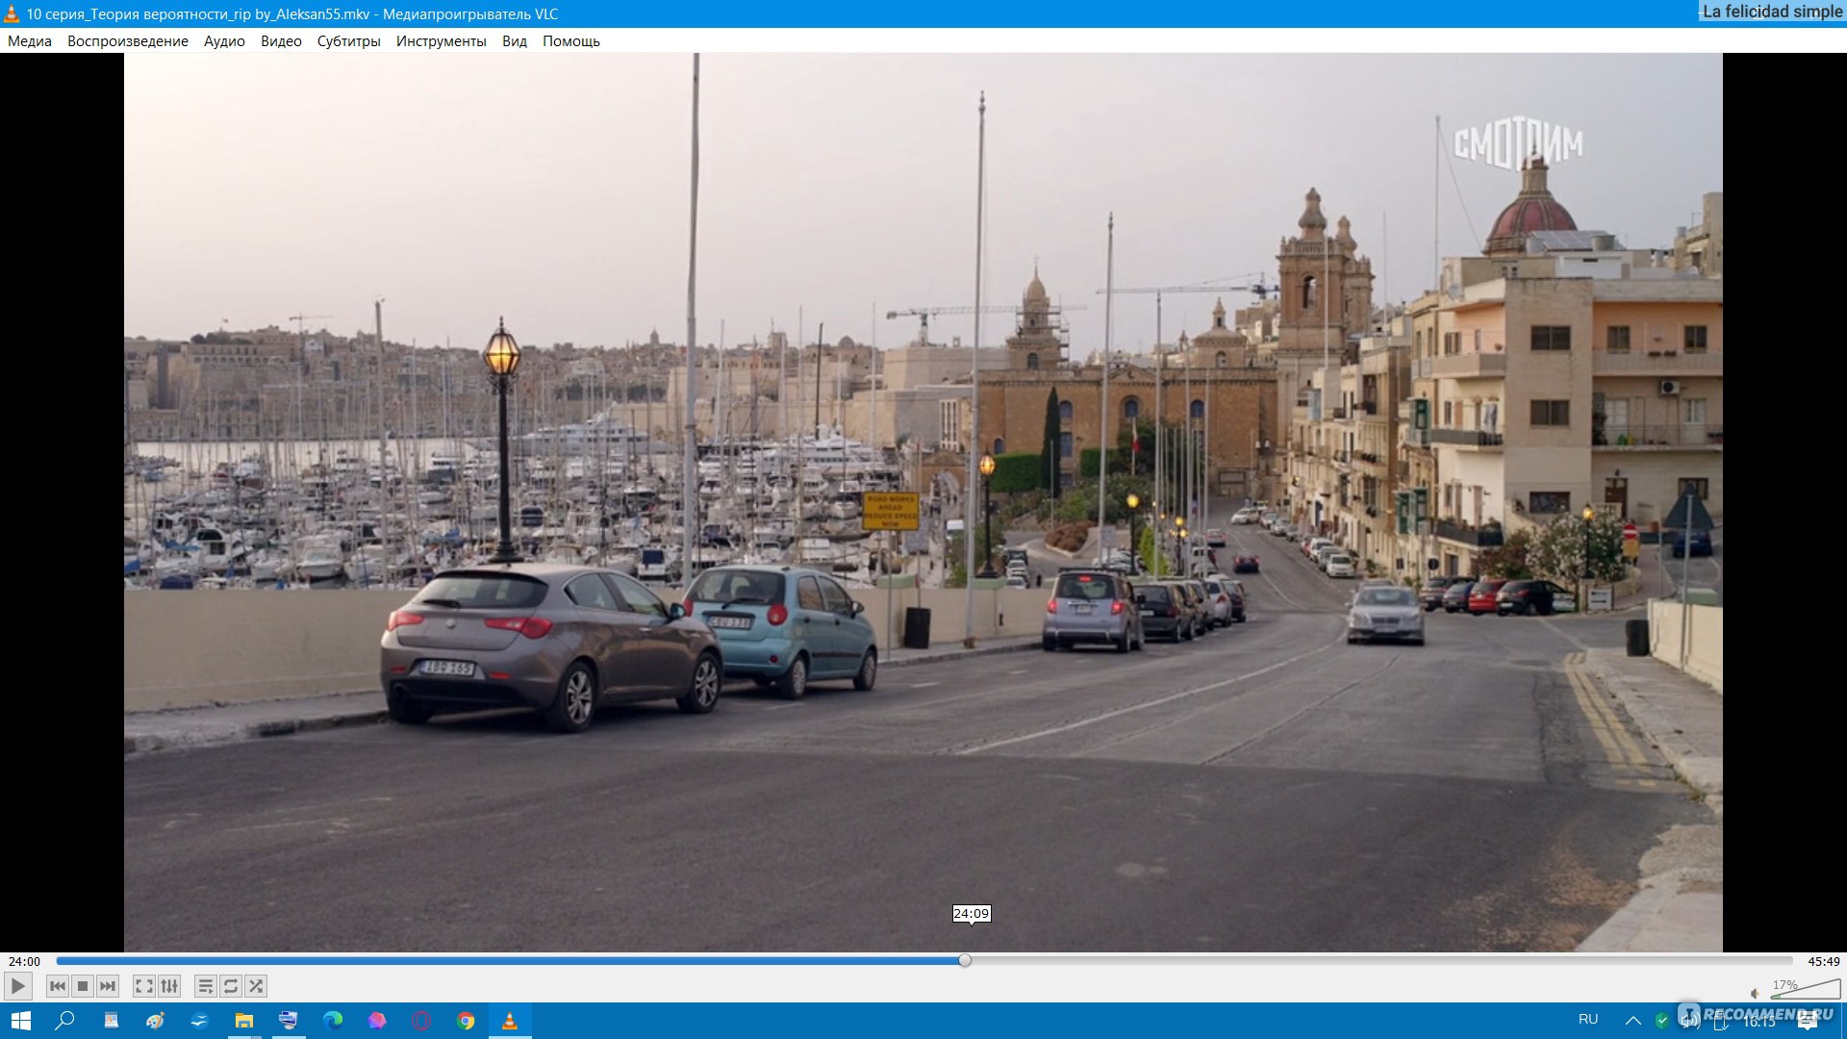1847x1039 pixels.
Task: Open the blue bird taskbar app
Action: (199, 1021)
